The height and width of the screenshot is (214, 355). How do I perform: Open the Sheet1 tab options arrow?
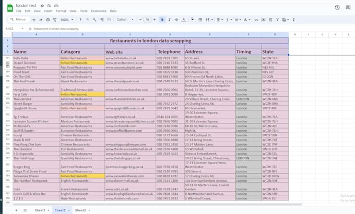coord(49,210)
